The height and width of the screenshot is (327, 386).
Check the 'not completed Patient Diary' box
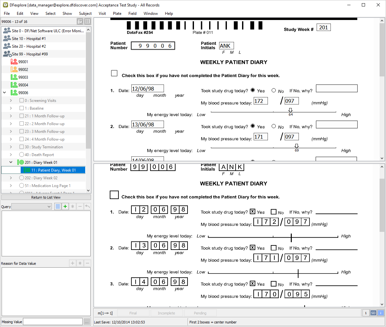[114, 73]
